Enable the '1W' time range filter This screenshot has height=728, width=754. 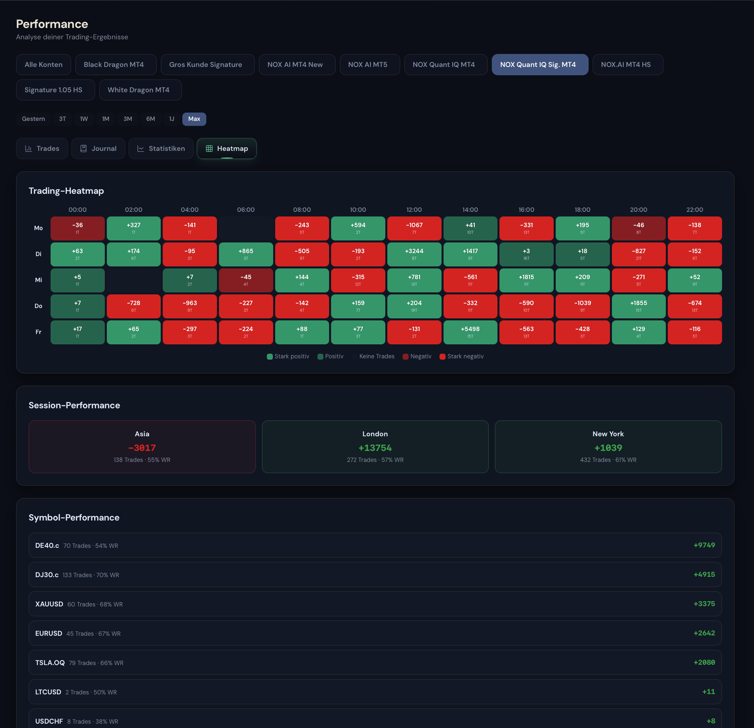(x=84, y=119)
